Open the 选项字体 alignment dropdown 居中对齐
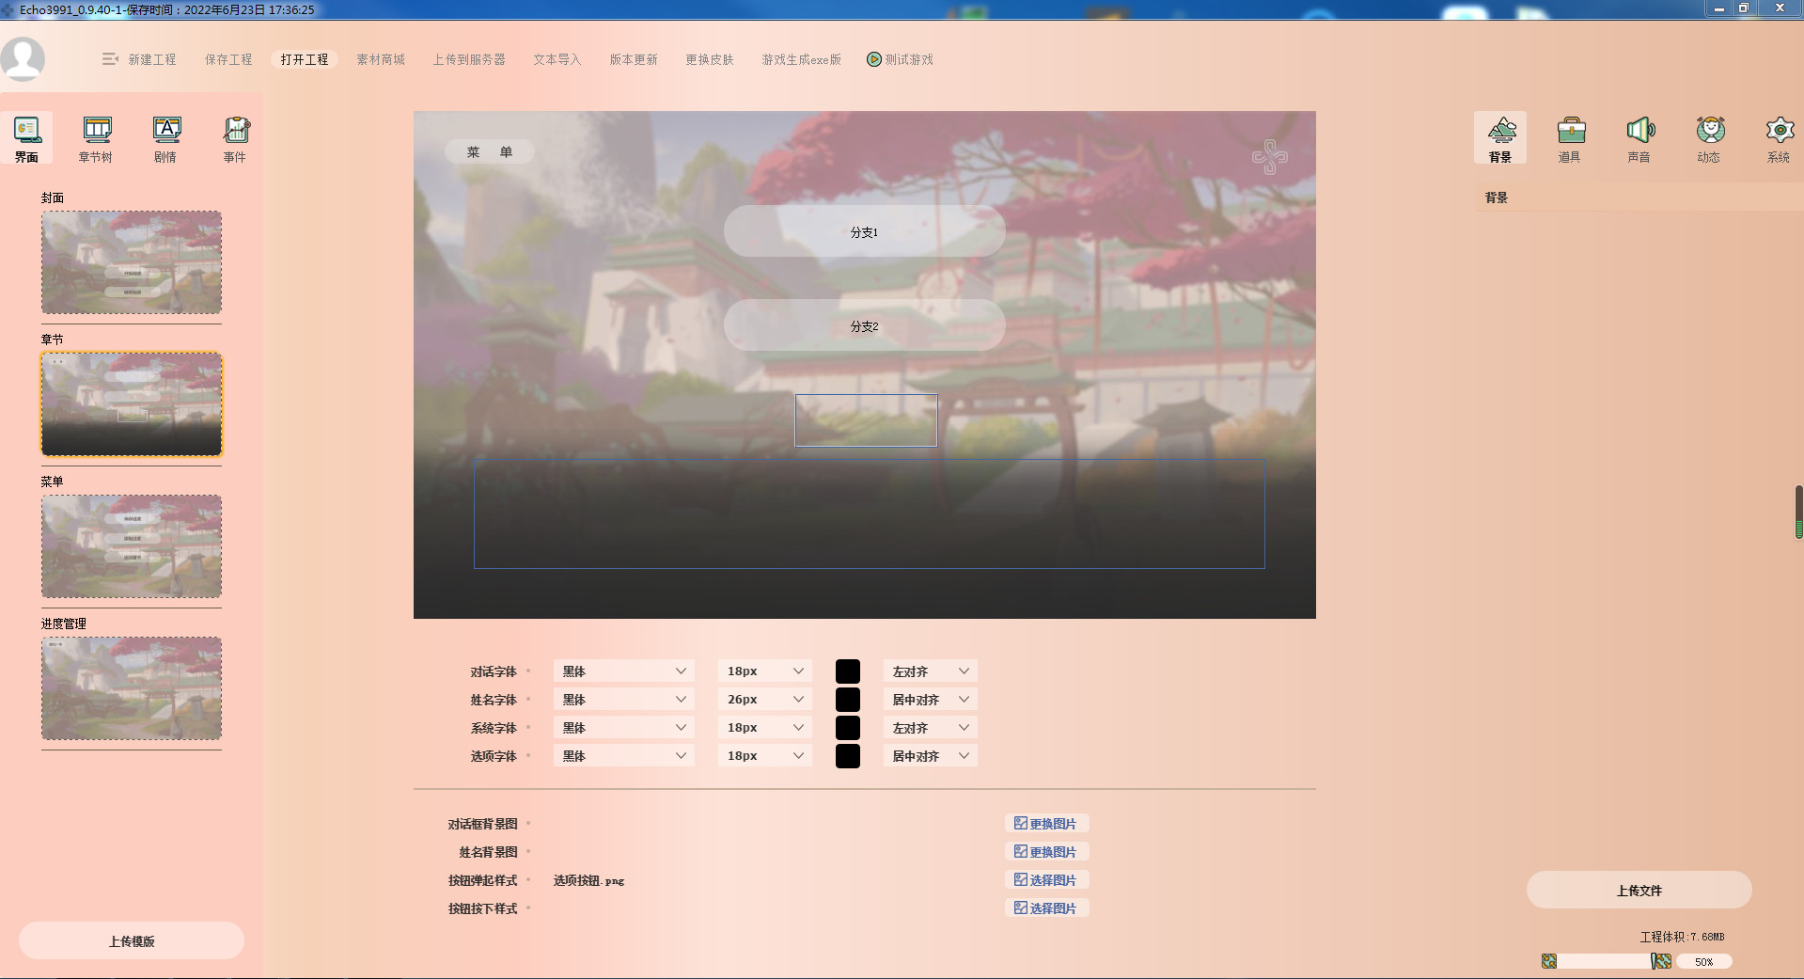 (x=929, y=755)
